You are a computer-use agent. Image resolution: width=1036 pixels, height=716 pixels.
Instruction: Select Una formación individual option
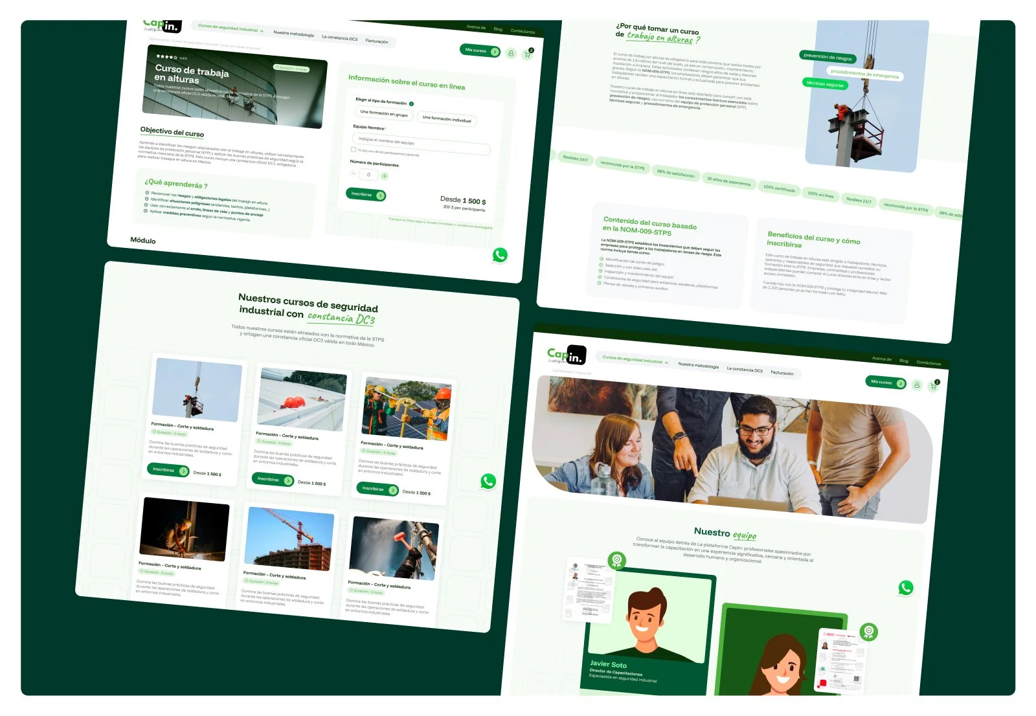pos(447,119)
